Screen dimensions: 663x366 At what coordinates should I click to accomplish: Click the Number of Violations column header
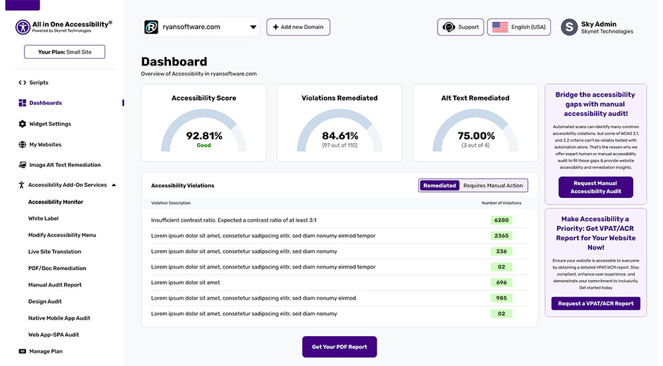tap(501, 203)
